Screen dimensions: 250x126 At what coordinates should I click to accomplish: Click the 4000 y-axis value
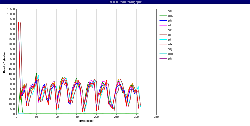click(12, 74)
